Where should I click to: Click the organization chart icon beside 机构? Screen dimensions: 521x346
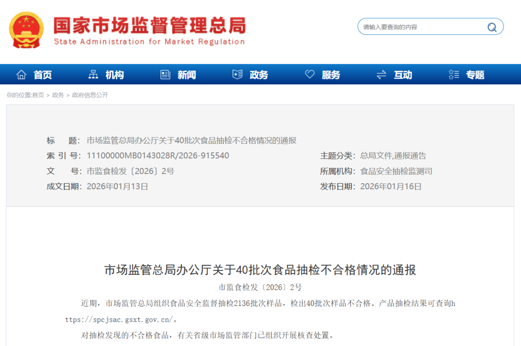point(93,75)
